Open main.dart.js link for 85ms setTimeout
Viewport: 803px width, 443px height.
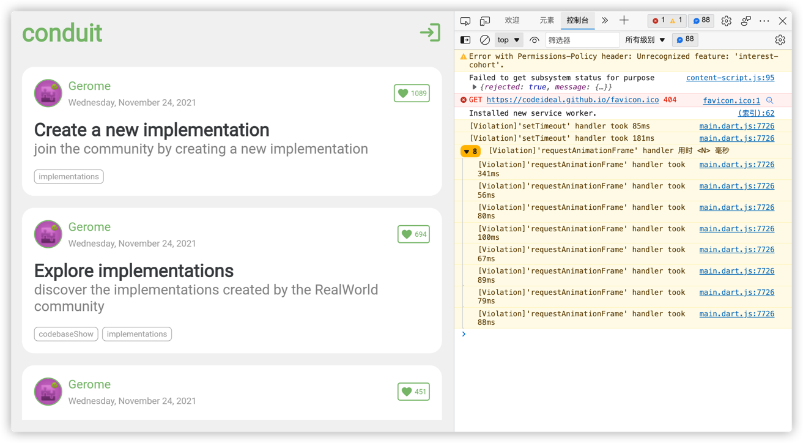point(737,126)
